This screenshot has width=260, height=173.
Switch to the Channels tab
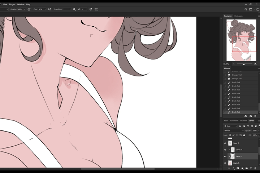pos(244,121)
